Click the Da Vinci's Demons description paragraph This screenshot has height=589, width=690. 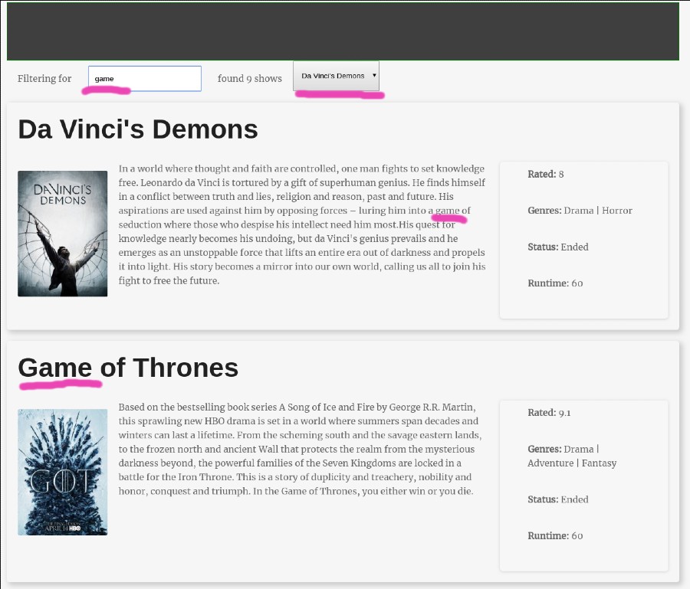301,224
